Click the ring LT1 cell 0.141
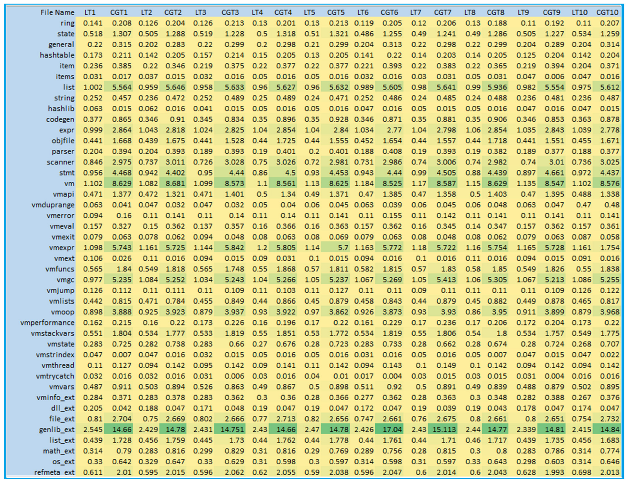 pos(93,23)
